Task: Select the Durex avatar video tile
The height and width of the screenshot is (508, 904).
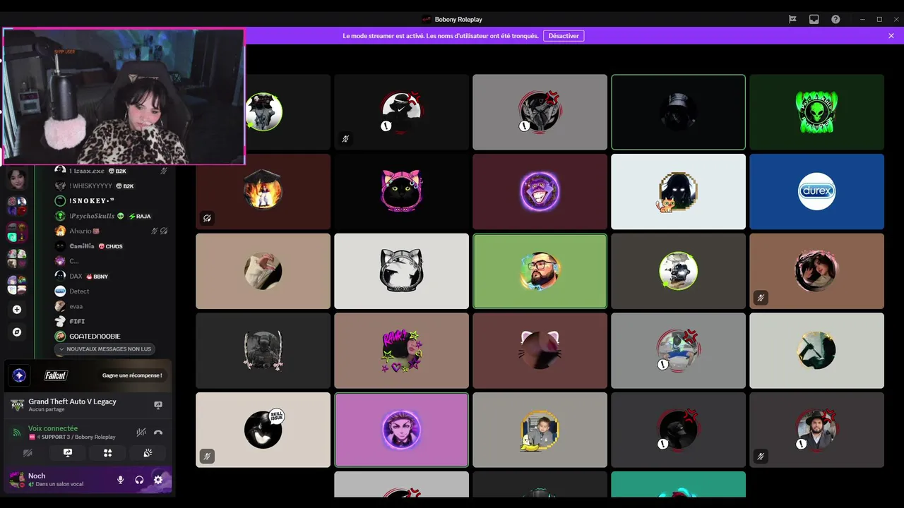Action: point(816,191)
